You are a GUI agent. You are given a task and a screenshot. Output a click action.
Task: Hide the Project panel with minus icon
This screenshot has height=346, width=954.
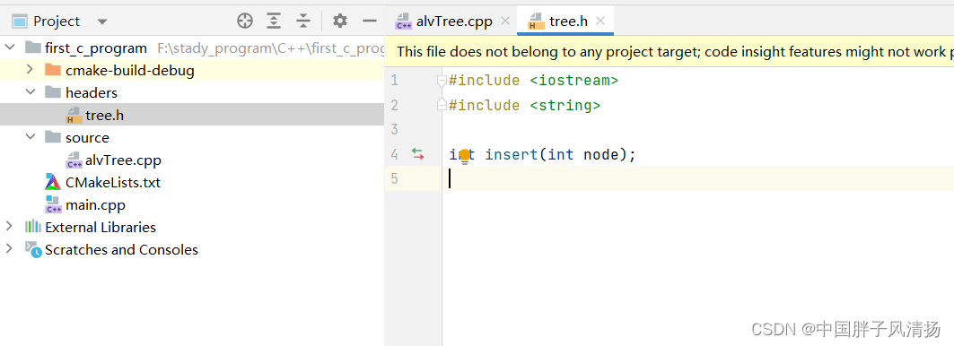tap(370, 22)
